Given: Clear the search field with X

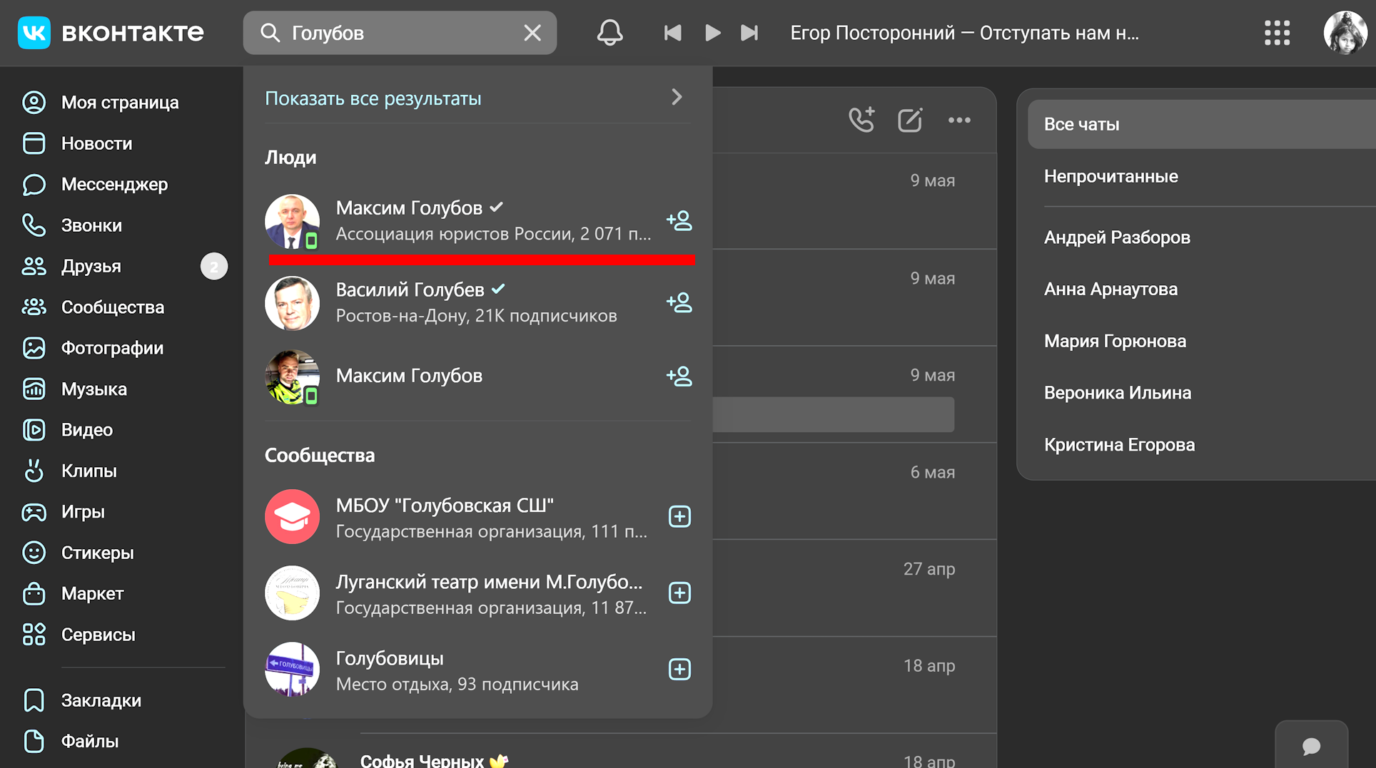Looking at the screenshot, I should click(532, 33).
